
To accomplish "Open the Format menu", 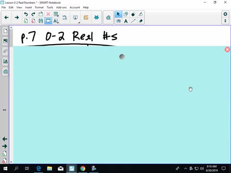I will click(39, 7).
